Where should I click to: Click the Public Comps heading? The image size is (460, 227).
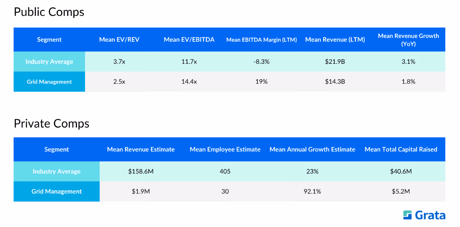tap(49, 12)
